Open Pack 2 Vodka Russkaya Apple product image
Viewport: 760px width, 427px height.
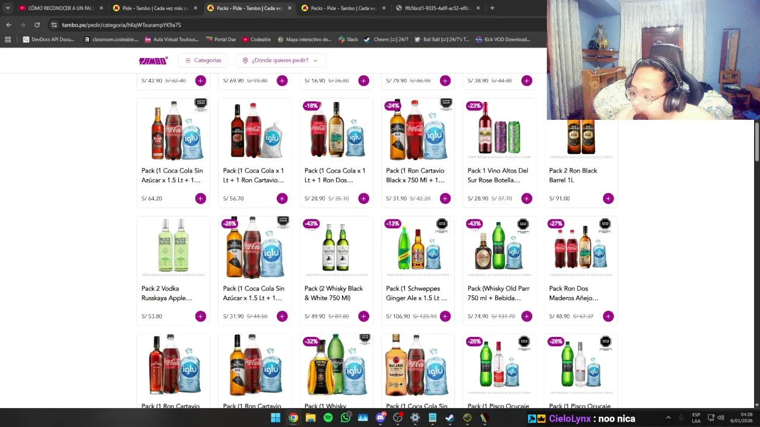point(173,248)
